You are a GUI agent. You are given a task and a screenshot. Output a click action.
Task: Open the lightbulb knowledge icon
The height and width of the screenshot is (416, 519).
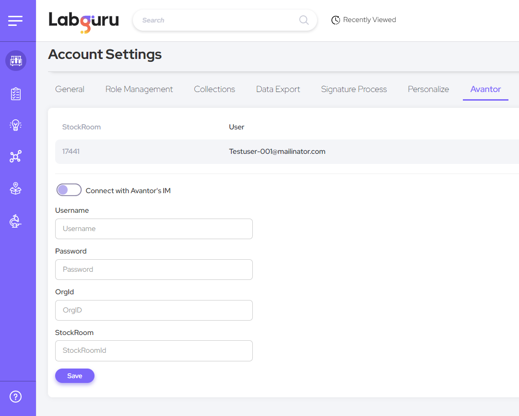15,125
